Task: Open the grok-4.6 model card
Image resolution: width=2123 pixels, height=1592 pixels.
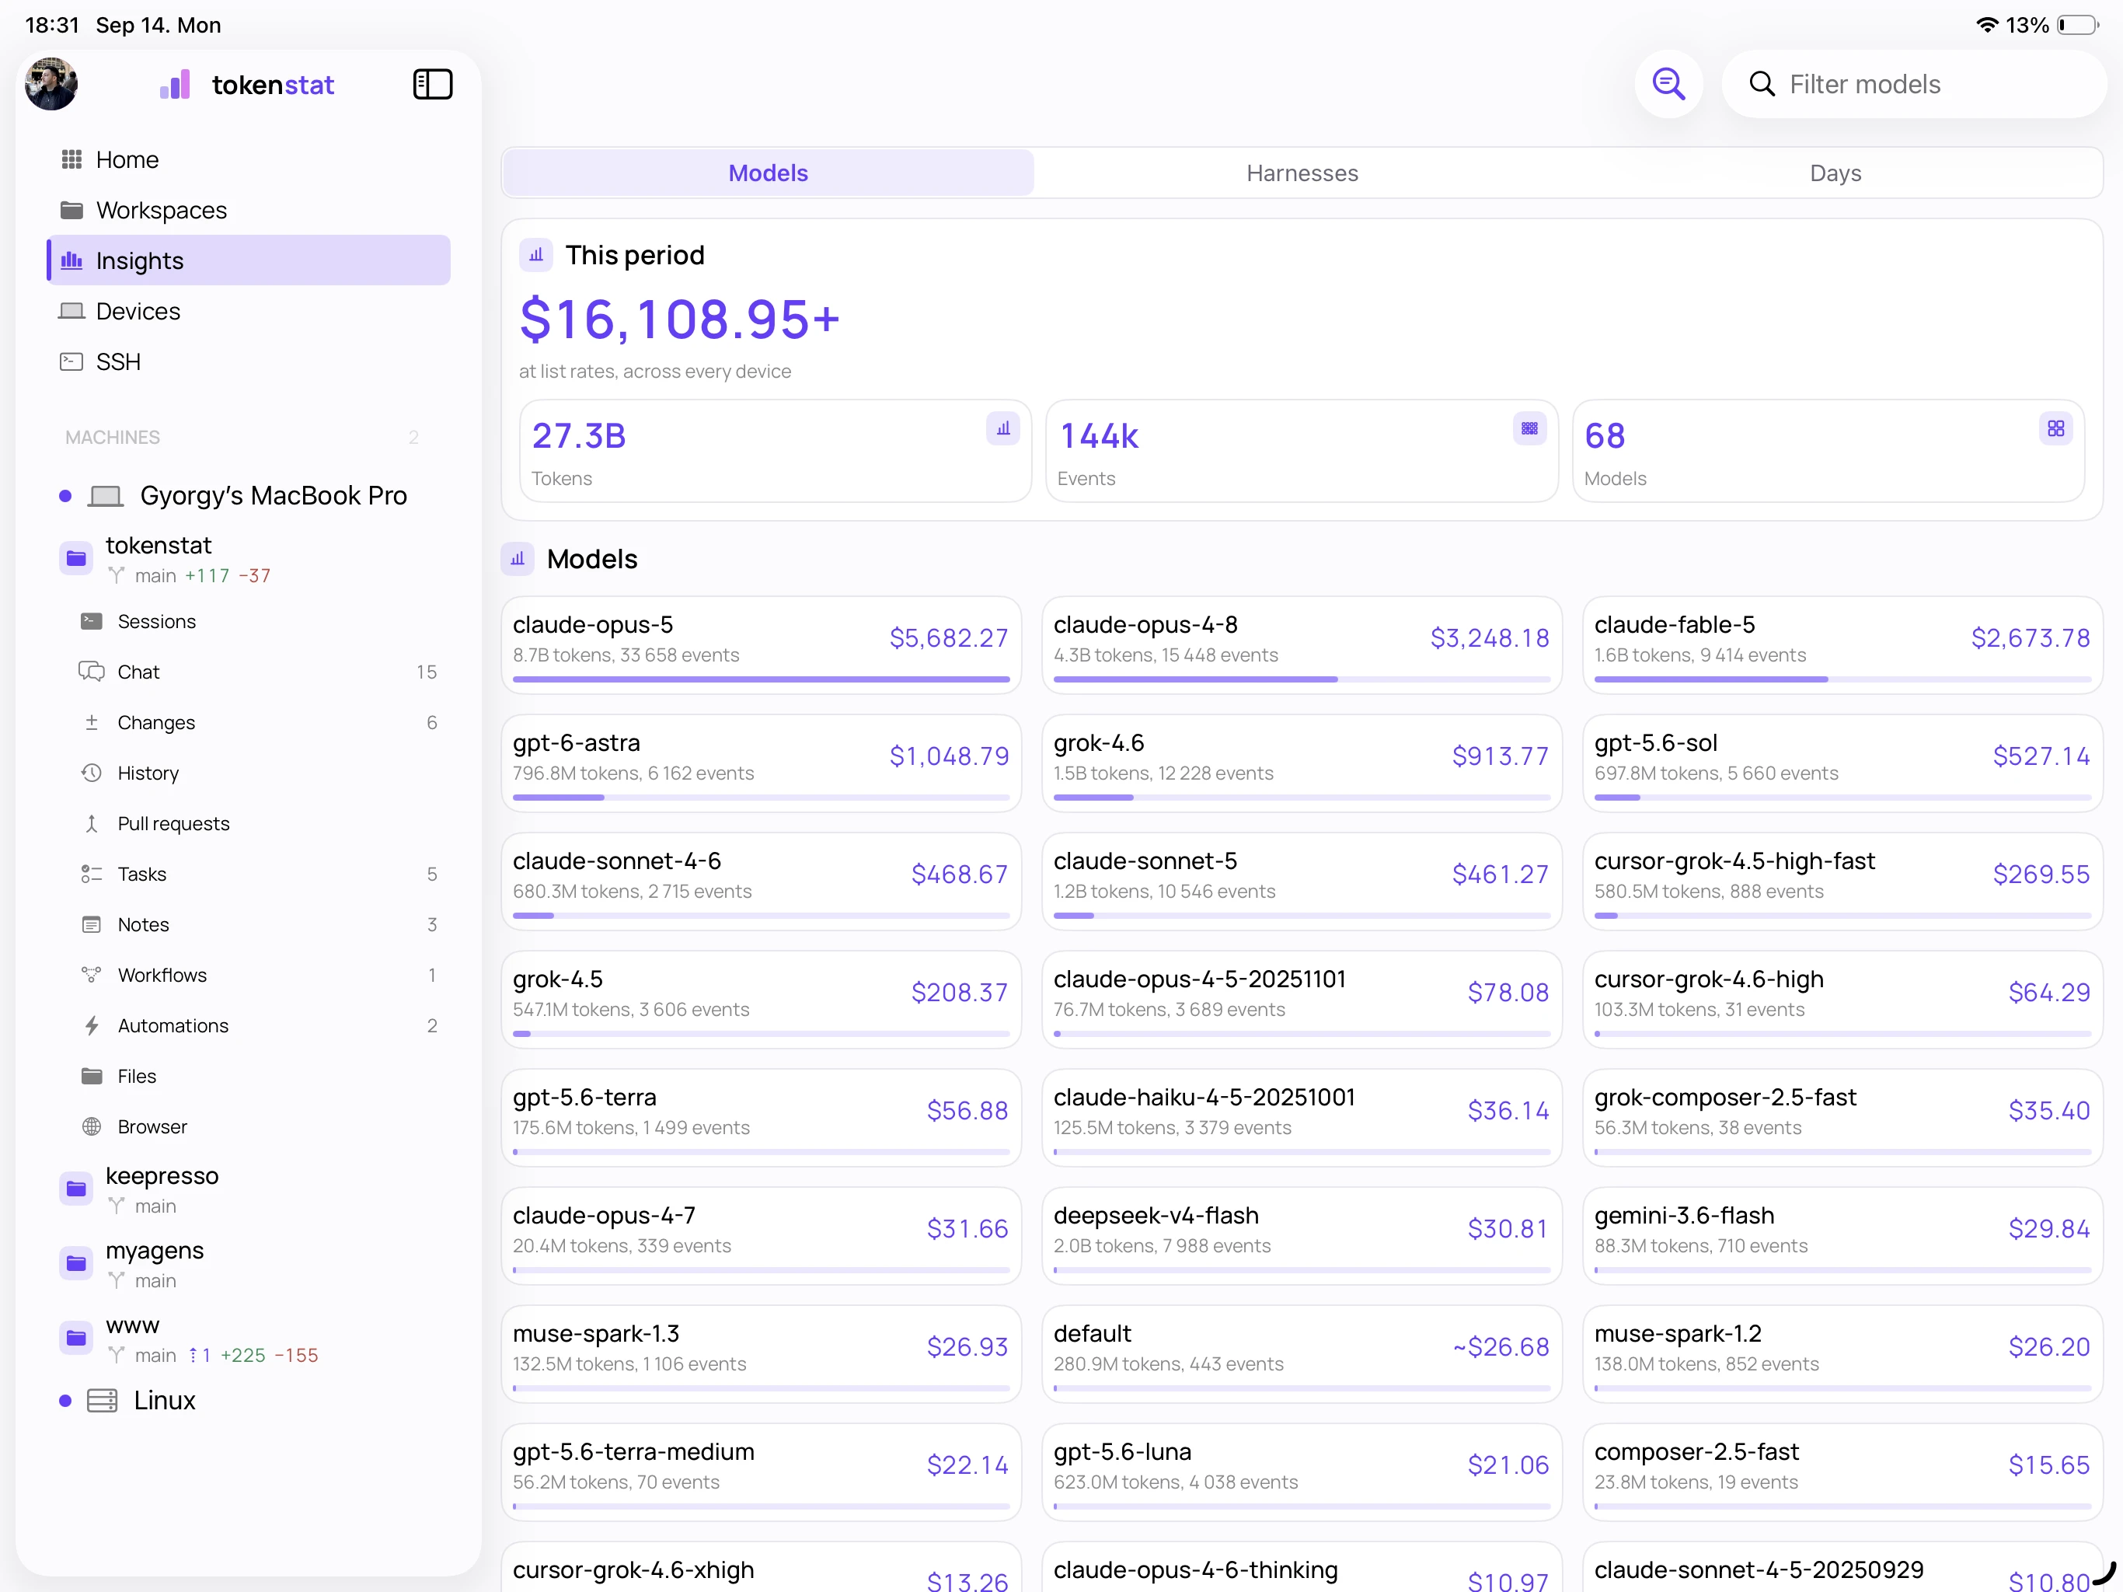Action: pos(1302,763)
